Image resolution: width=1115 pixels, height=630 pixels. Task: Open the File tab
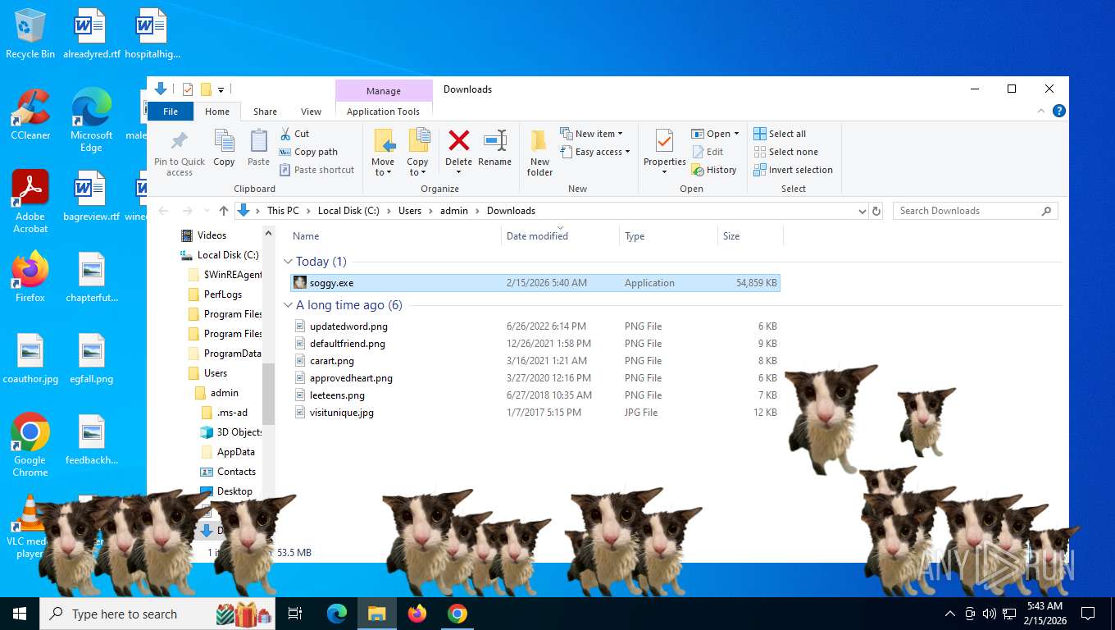pyautogui.click(x=171, y=112)
